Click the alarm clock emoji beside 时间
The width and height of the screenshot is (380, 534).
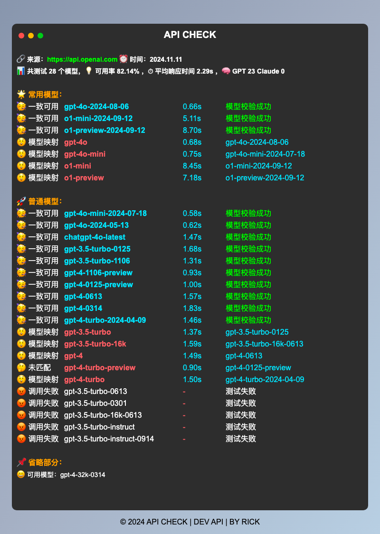tap(123, 59)
